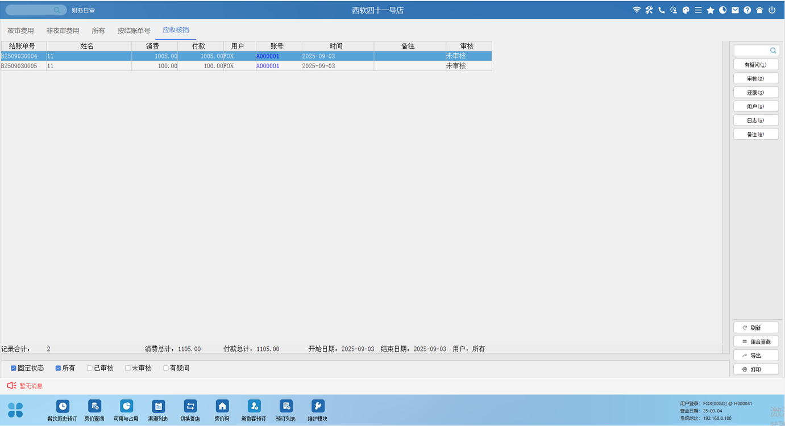This screenshot has width=785, height=426.
Task: Switch to the 夜审费用 tab
Action: coord(20,31)
